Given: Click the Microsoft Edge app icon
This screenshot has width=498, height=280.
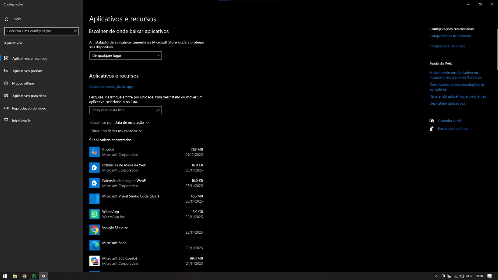Looking at the screenshot, I should point(94,245).
